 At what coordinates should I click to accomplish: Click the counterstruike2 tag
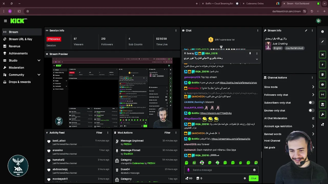point(294,48)
